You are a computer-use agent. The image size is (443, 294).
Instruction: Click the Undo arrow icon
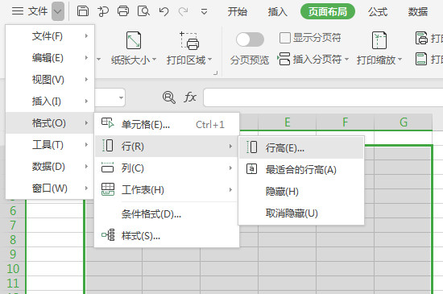tap(164, 11)
